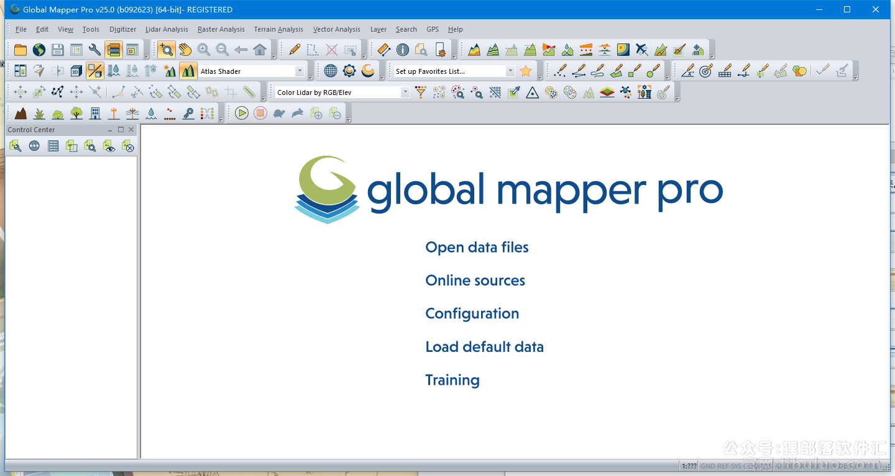Click the view shed analysis icon

tap(549, 50)
